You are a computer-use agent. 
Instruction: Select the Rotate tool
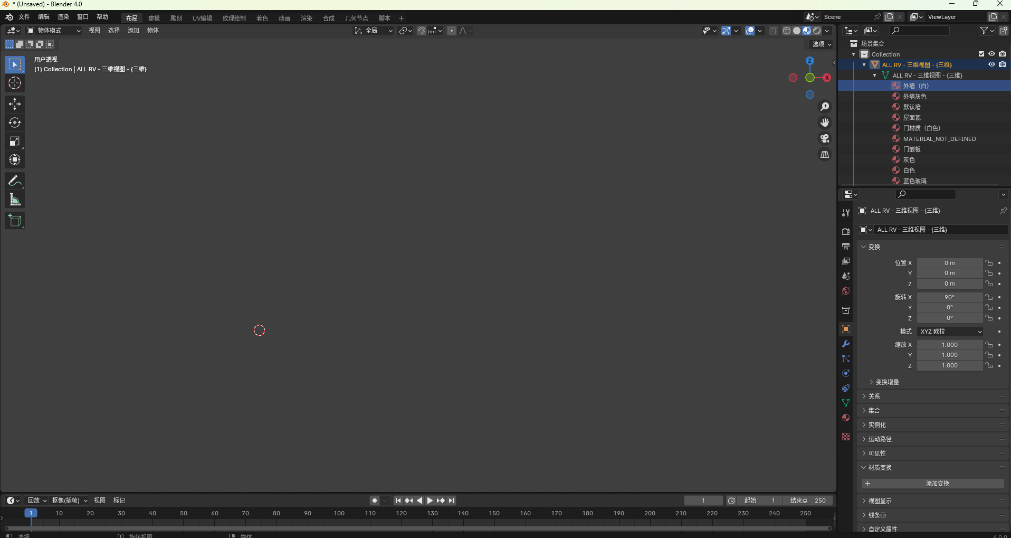pos(15,122)
